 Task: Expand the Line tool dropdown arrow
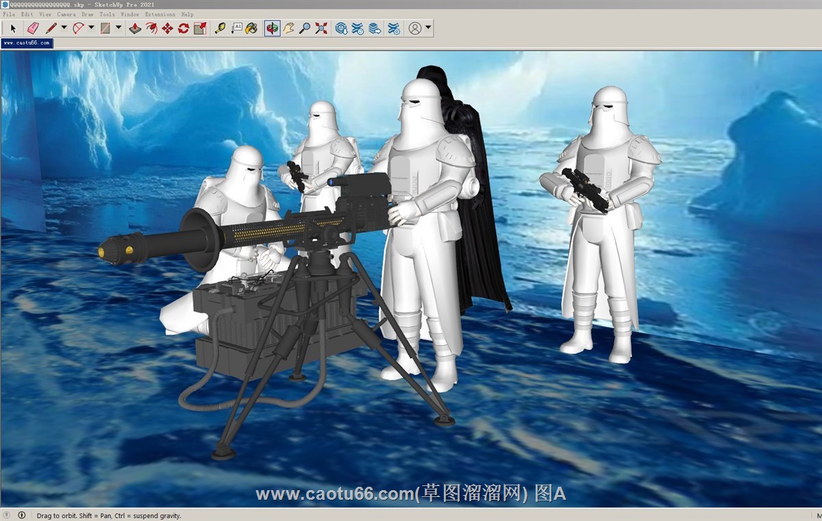[x=64, y=28]
